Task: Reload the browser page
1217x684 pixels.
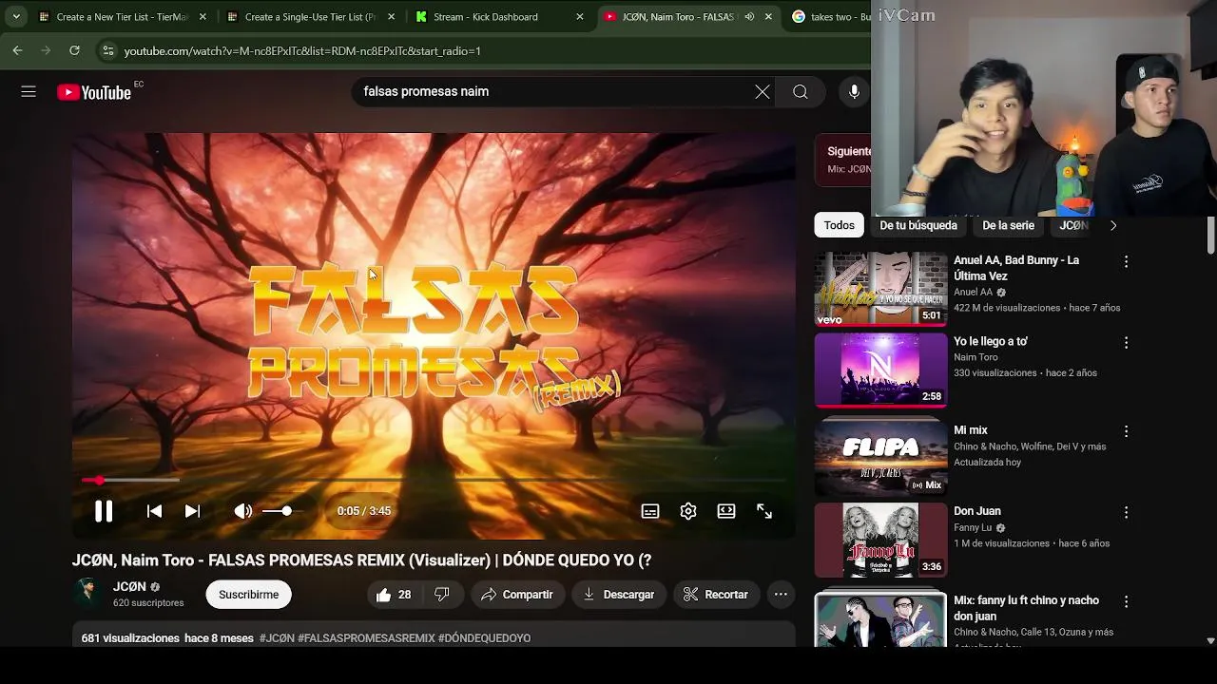Action: (74, 50)
